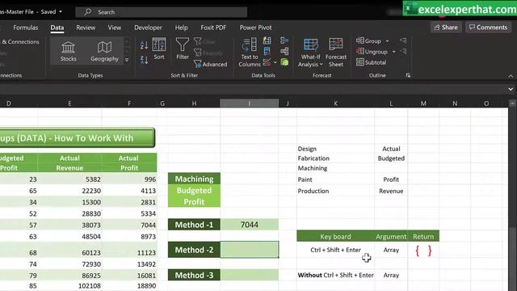517x291 pixels.
Task: Click the green 'Machining' label cell
Action: (x=194, y=179)
